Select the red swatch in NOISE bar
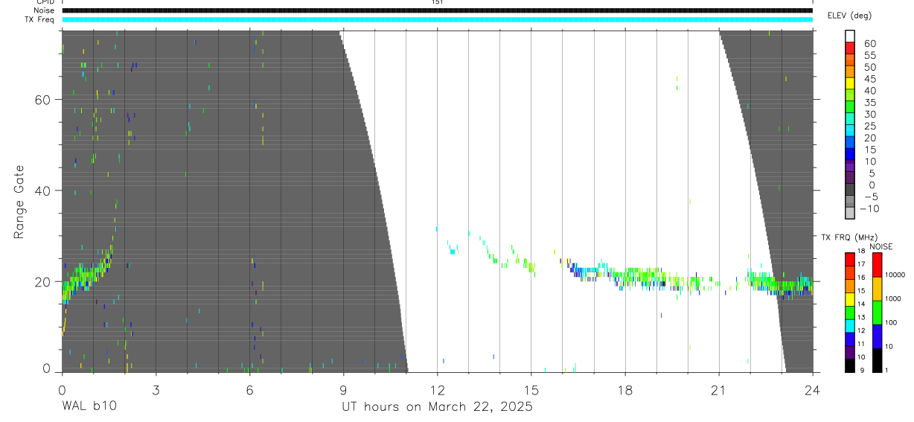 [x=877, y=265]
